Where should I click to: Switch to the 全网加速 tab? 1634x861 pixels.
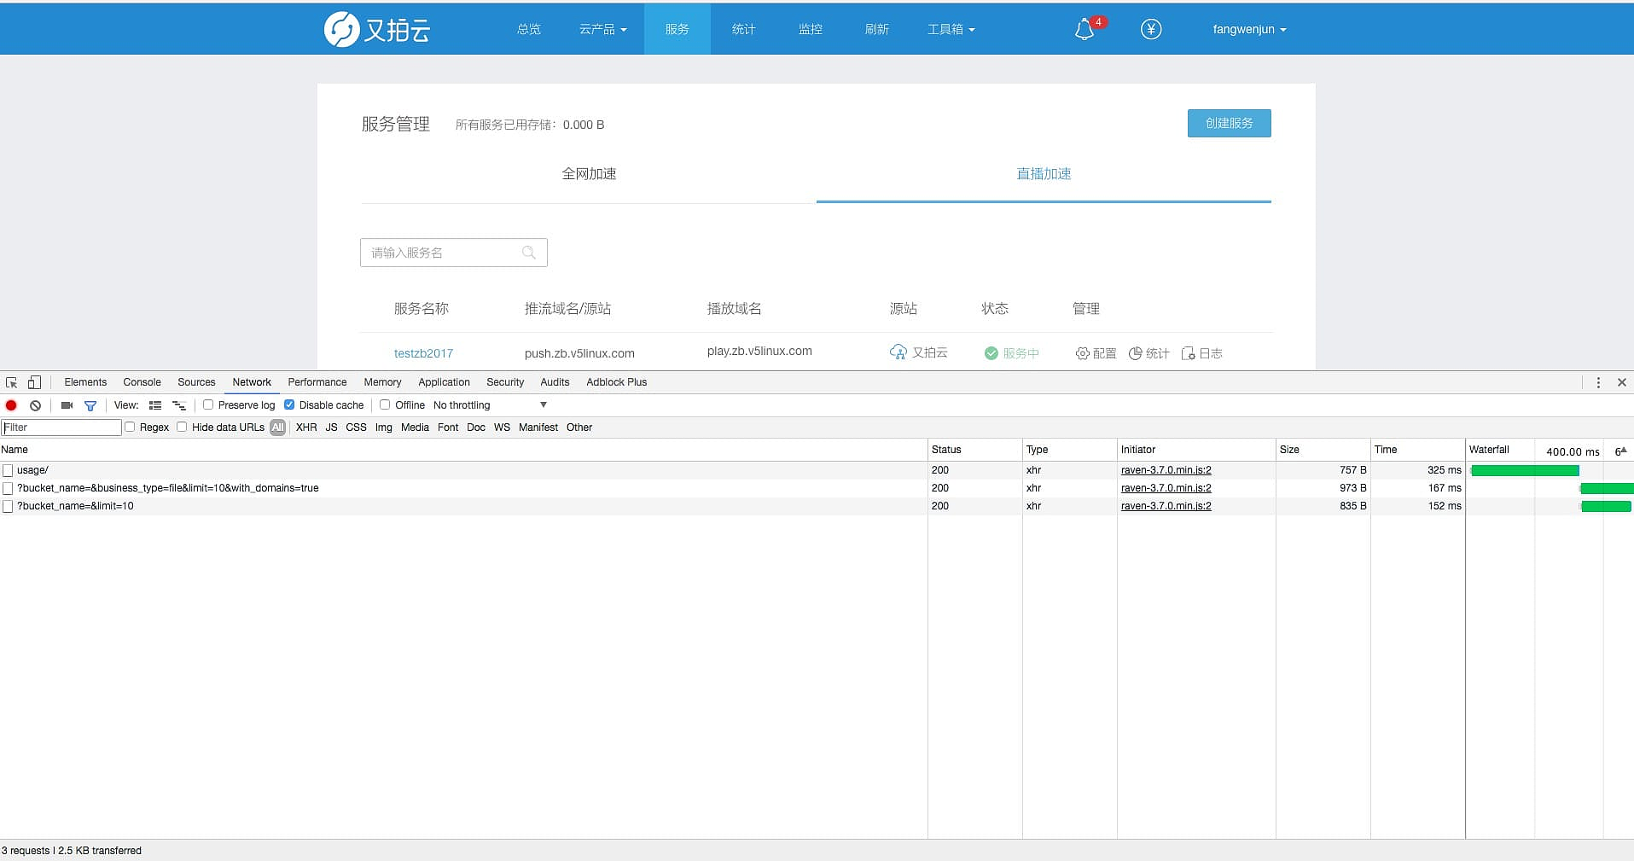tap(589, 174)
